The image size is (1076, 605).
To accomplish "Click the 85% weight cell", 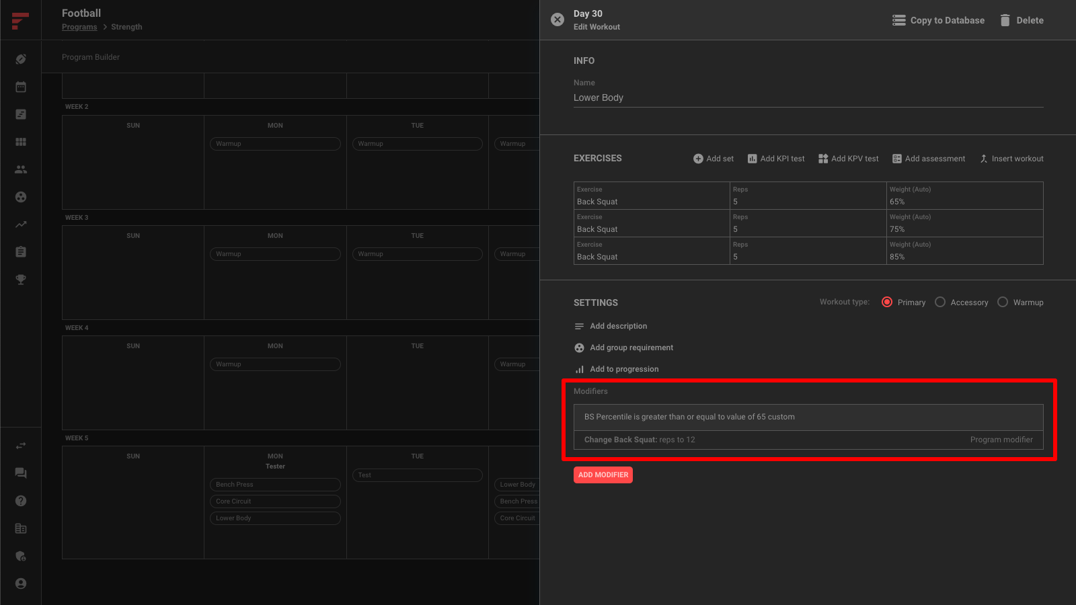I will coord(964,251).
